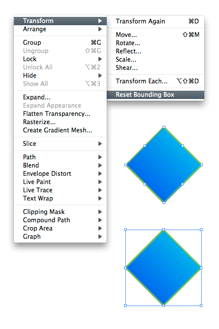Choose Transform Again command
Viewport: 219px width, 329px height.
coord(156,21)
